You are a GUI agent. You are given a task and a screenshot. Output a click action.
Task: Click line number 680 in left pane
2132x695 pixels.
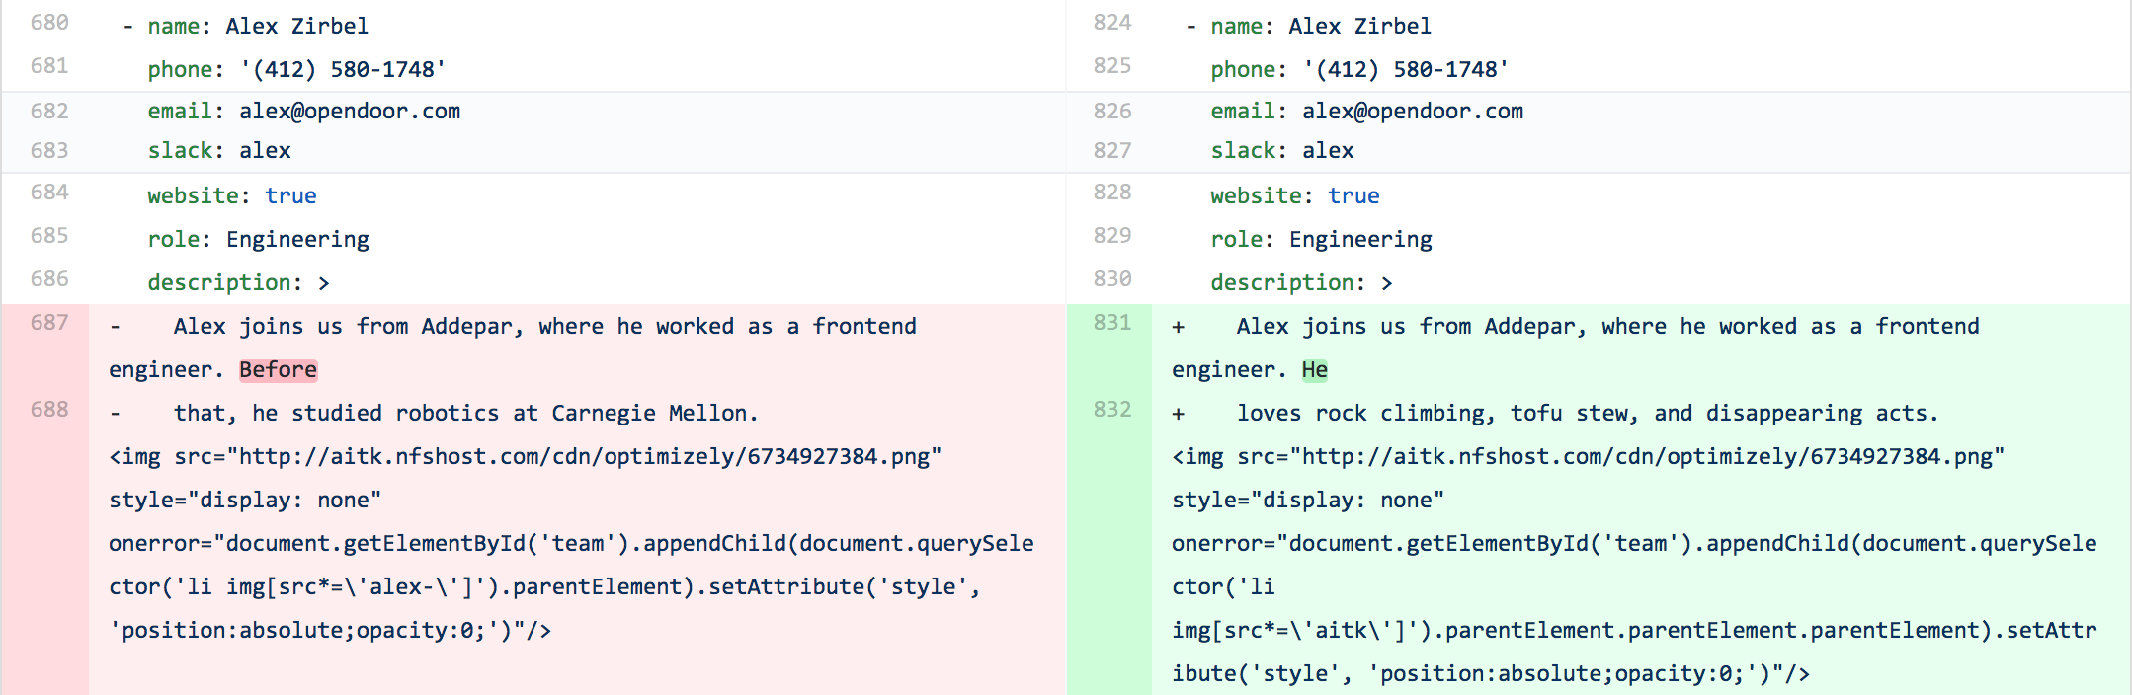tap(49, 23)
